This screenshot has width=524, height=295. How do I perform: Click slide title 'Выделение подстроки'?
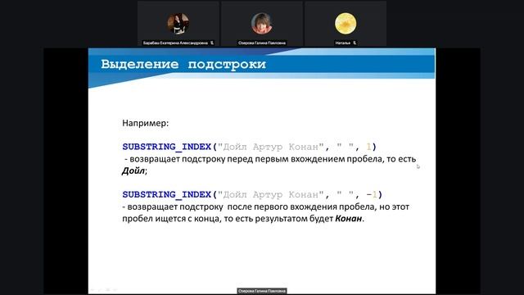(183, 64)
